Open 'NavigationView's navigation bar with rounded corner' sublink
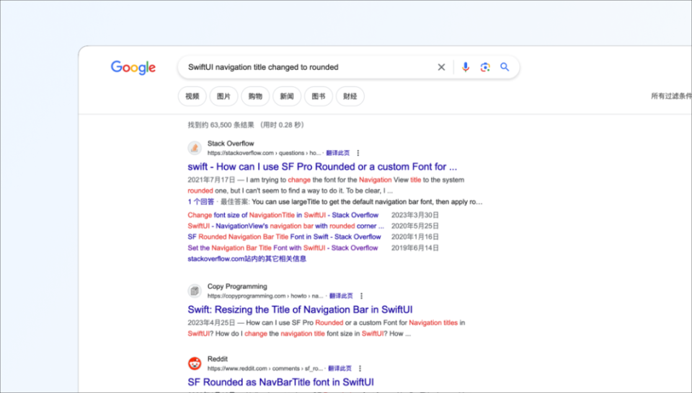The width and height of the screenshot is (692, 393). click(x=285, y=226)
